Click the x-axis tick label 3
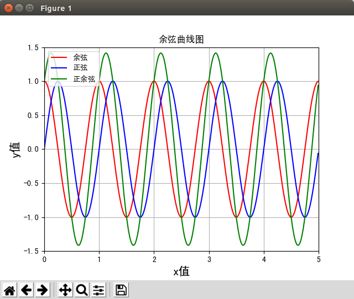The image size is (354, 299). [x=209, y=260]
